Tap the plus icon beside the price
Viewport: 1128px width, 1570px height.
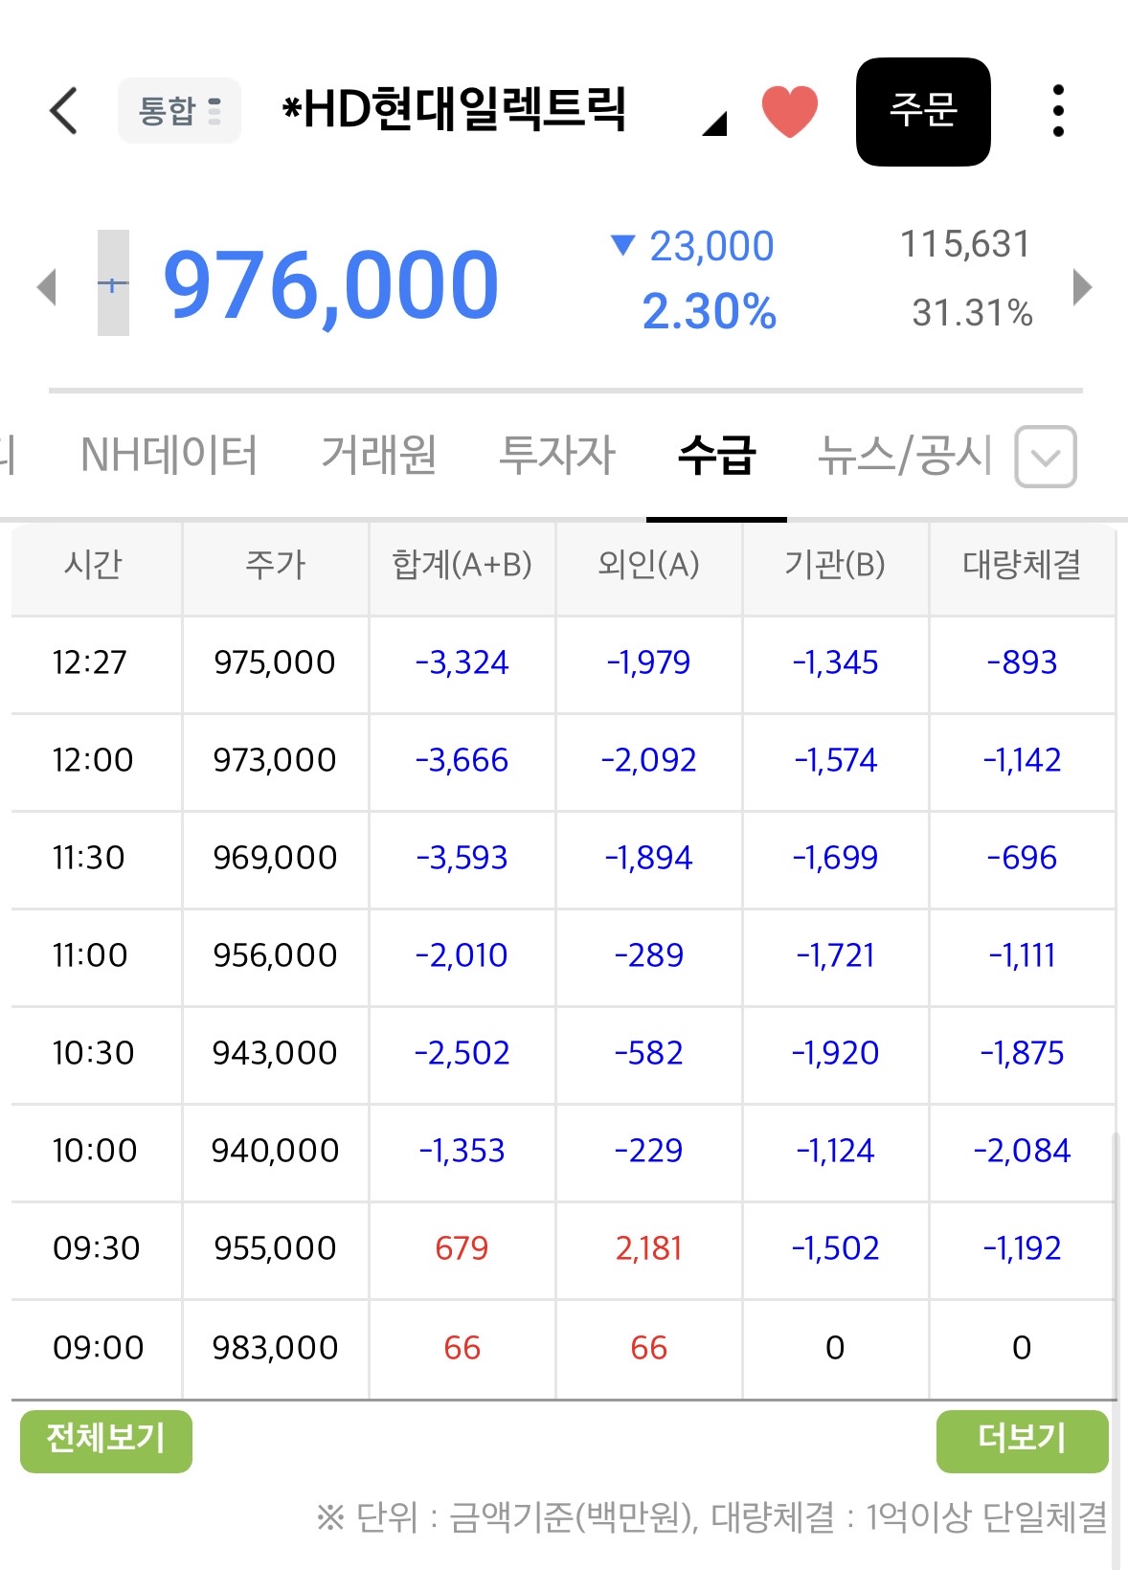[x=113, y=283]
